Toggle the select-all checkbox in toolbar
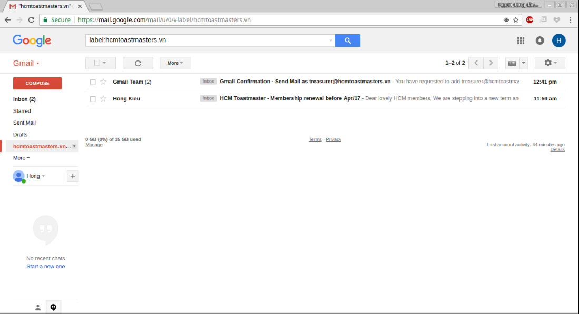The image size is (579, 314). [97, 63]
